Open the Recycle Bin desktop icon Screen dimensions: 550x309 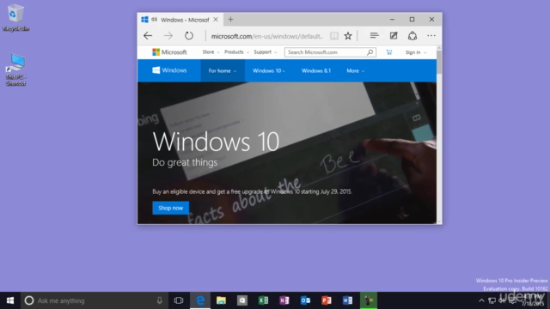(15, 17)
